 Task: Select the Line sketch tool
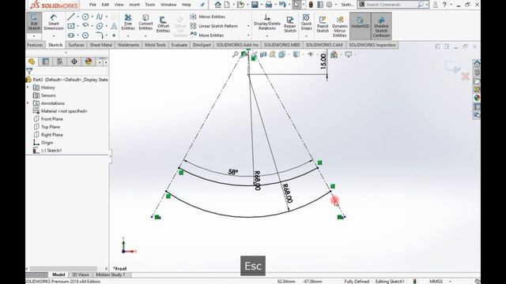pos(71,17)
